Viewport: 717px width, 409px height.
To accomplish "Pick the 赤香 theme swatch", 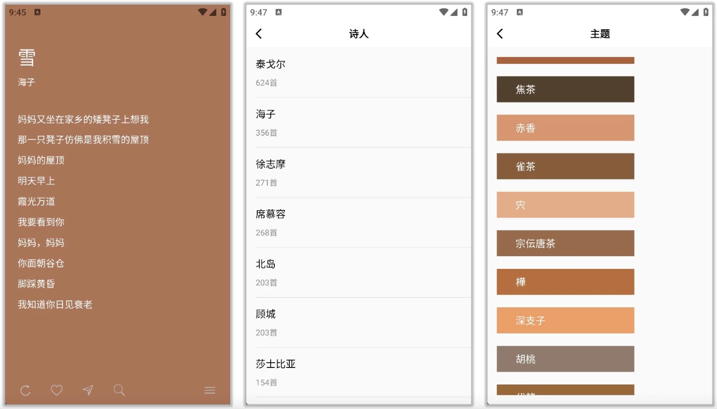I will coord(565,128).
